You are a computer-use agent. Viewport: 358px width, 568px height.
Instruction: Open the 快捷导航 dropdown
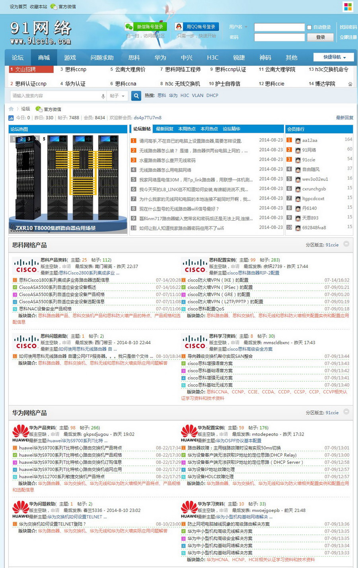pos(334,57)
